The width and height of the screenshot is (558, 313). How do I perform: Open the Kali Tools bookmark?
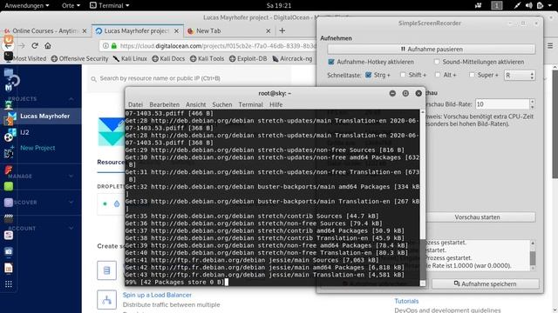coord(208,58)
